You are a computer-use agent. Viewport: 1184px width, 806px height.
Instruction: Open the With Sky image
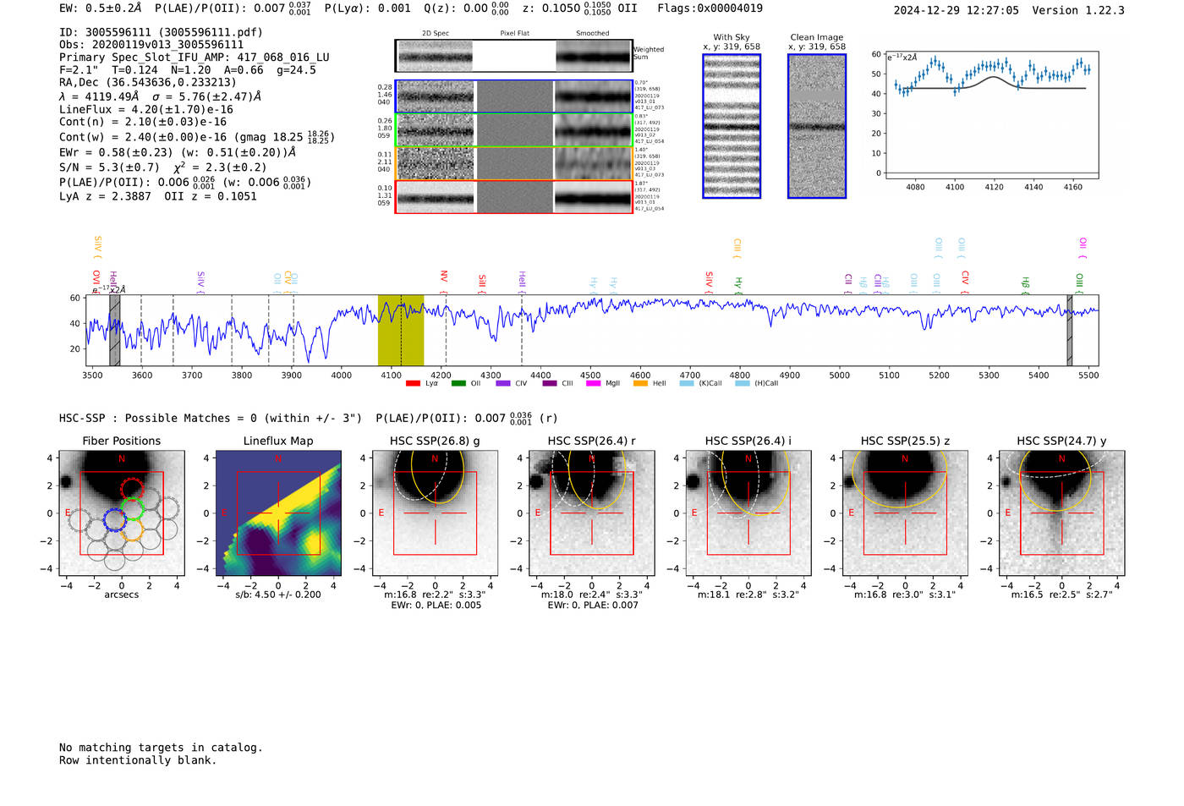click(732, 126)
